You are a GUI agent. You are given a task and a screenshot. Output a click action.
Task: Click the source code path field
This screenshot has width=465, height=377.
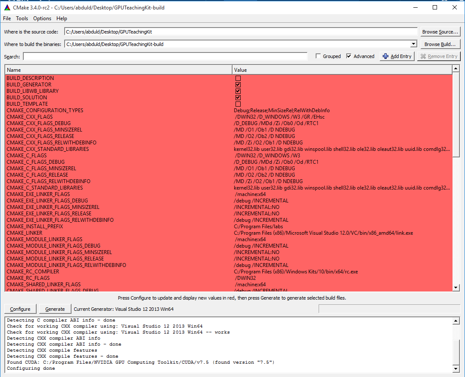pyautogui.click(x=241, y=32)
